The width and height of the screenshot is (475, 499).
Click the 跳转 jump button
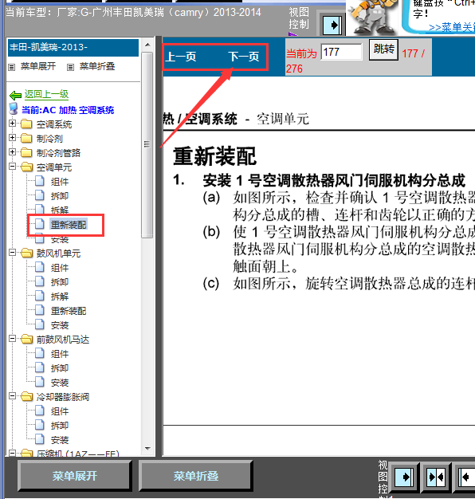[x=383, y=49]
